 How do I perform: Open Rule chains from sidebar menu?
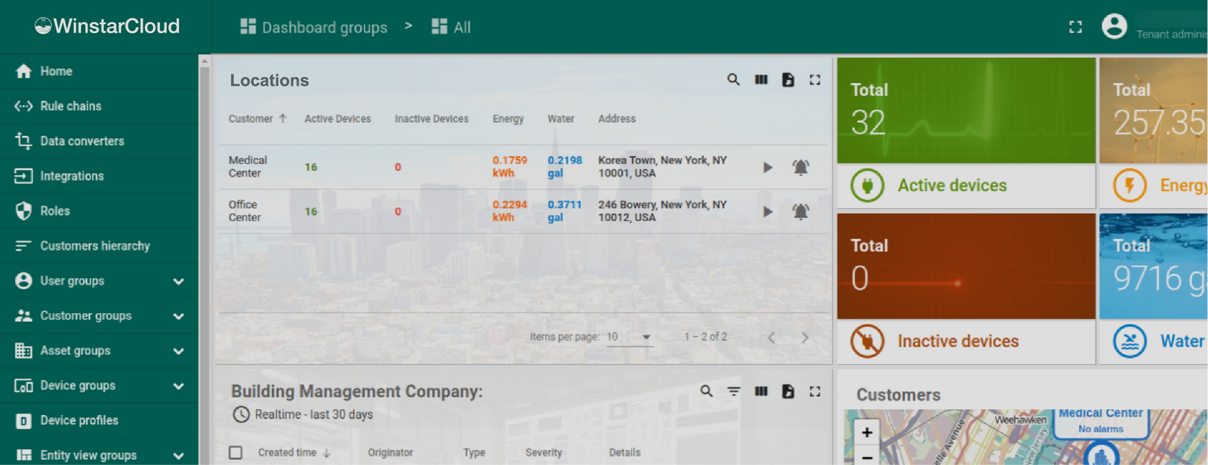(70, 106)
